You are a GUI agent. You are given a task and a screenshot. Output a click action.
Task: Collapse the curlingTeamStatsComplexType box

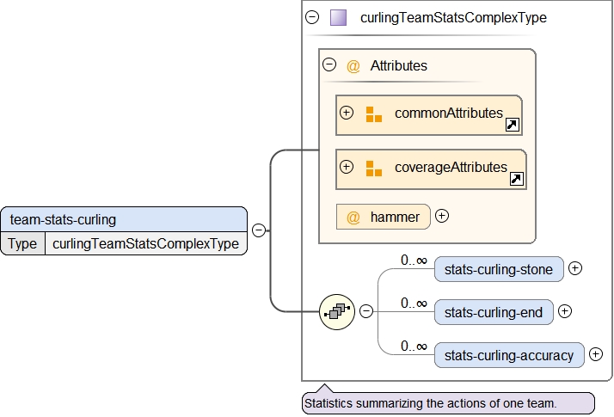click(x=312, y=17)
